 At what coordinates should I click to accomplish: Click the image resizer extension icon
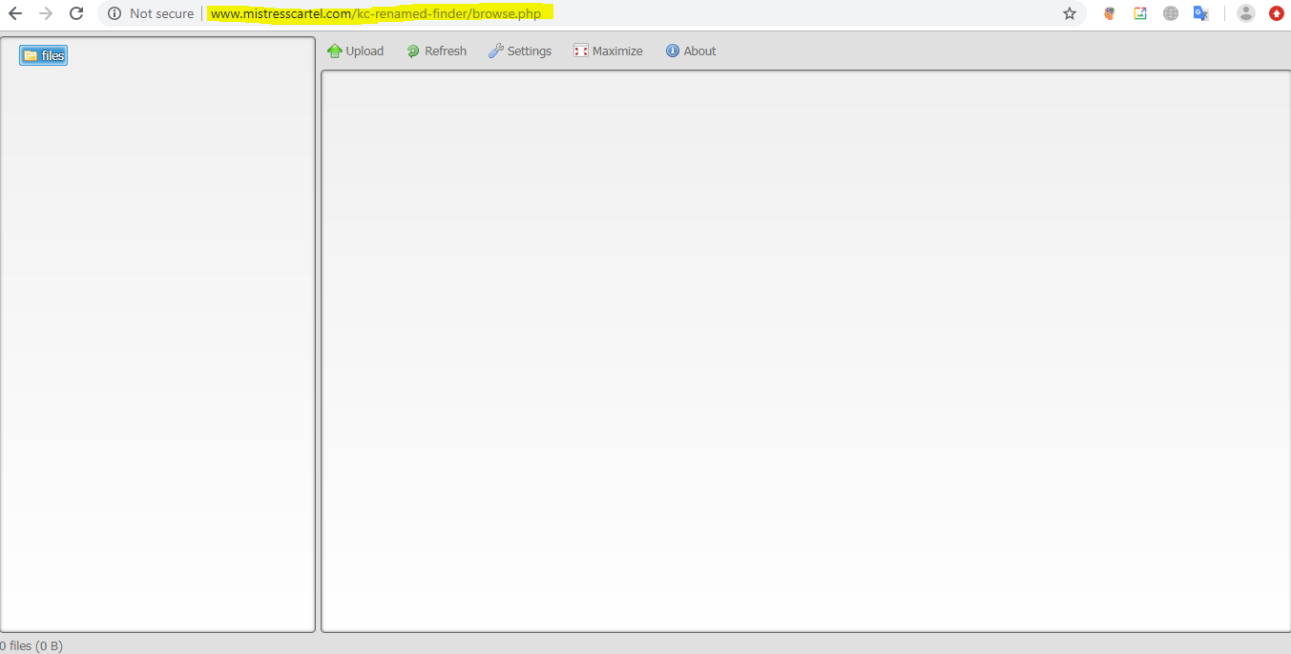click(x=1140, y=13)
